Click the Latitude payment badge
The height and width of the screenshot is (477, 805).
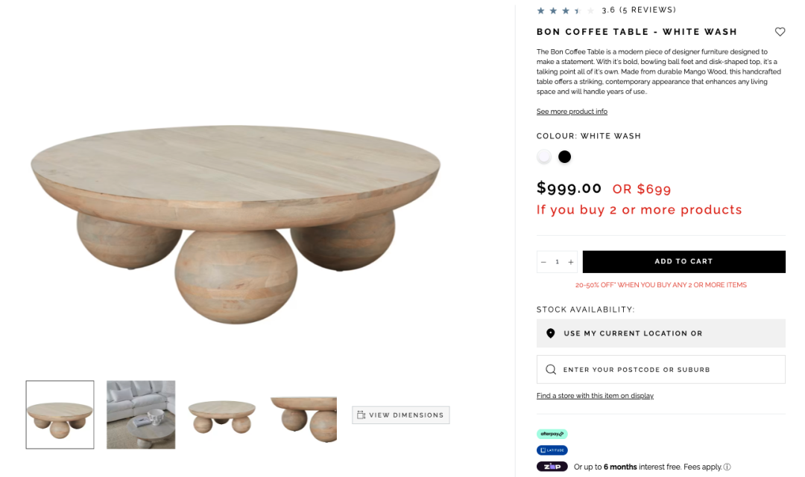(552, 450)
